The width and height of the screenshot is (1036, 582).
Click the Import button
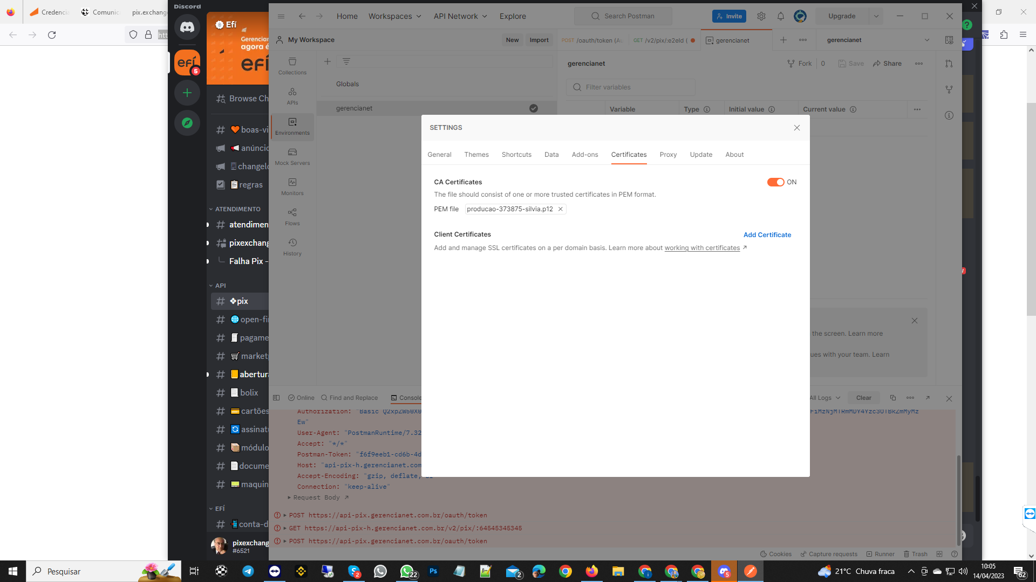(x=539, y=40)
